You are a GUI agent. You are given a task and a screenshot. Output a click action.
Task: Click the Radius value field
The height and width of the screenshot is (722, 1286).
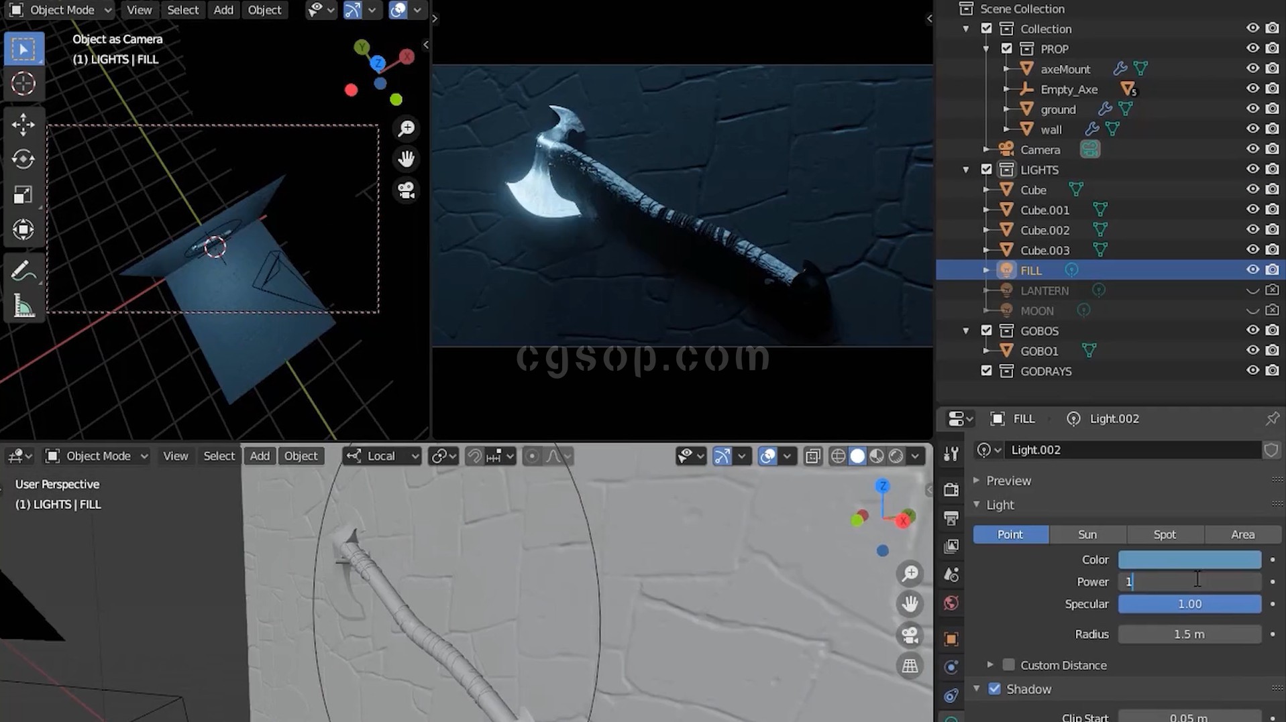[x=1189, y=634]
